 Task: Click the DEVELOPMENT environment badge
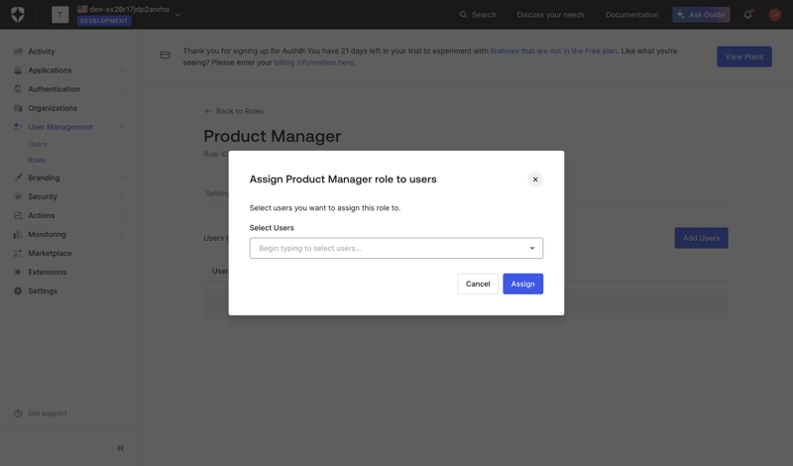coord(104,21)
